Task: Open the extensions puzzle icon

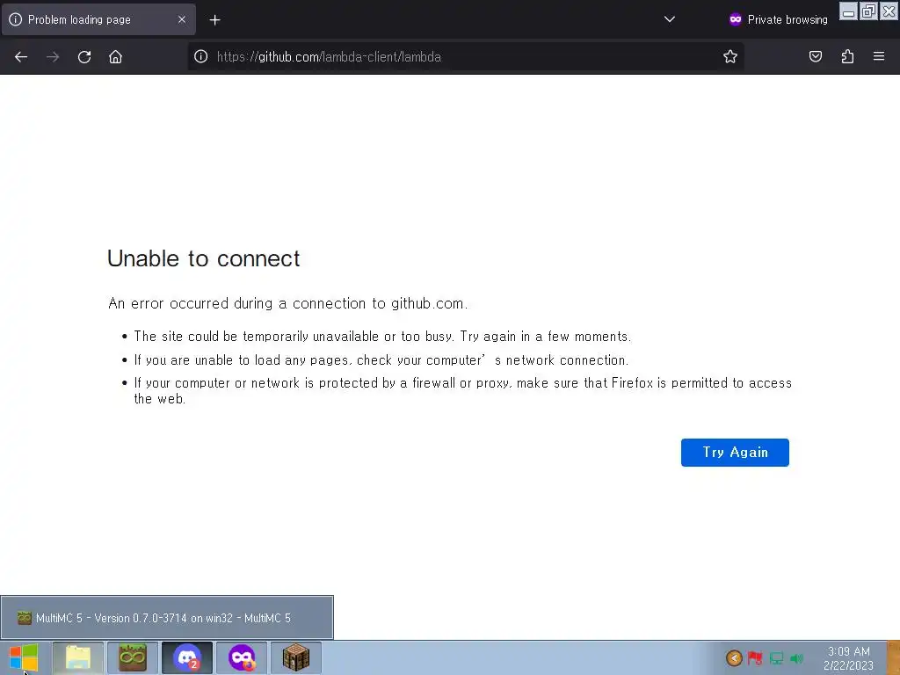Action: [847, 56]
